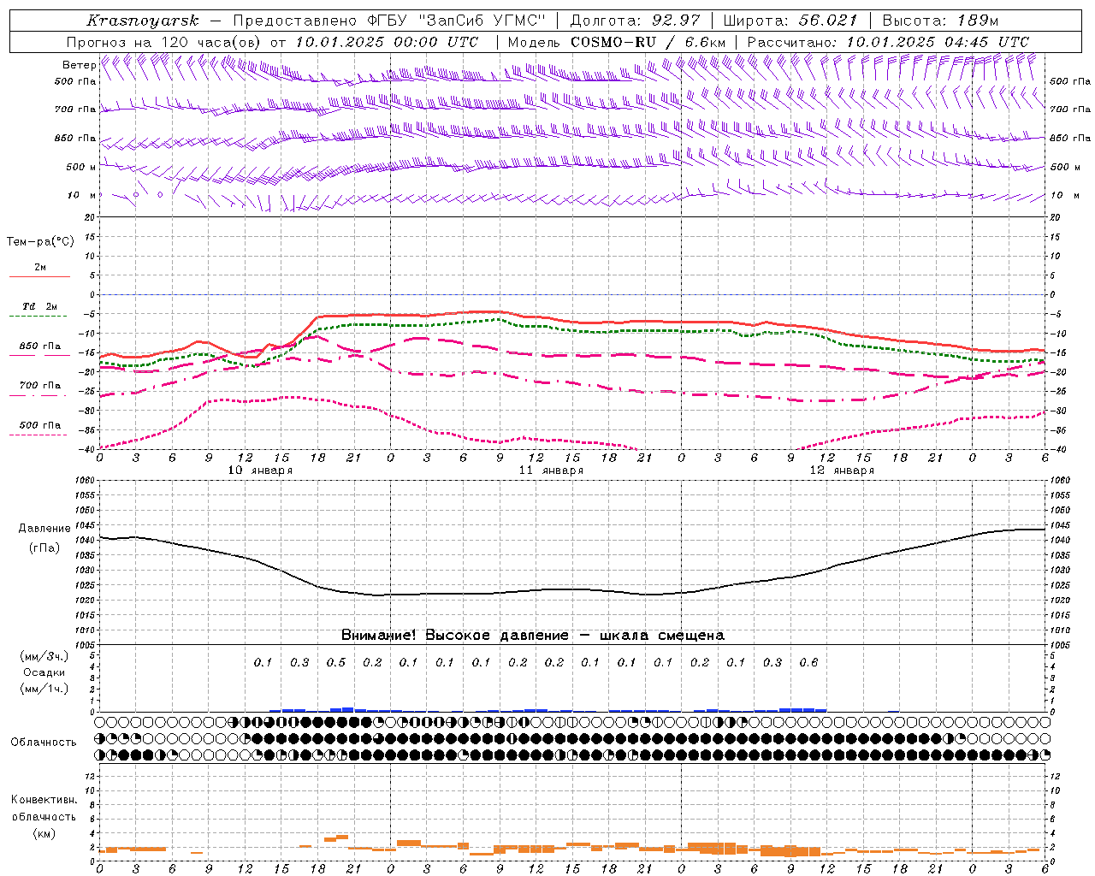Click the 'Высота: 189м' header field

[x=940, y=21]
